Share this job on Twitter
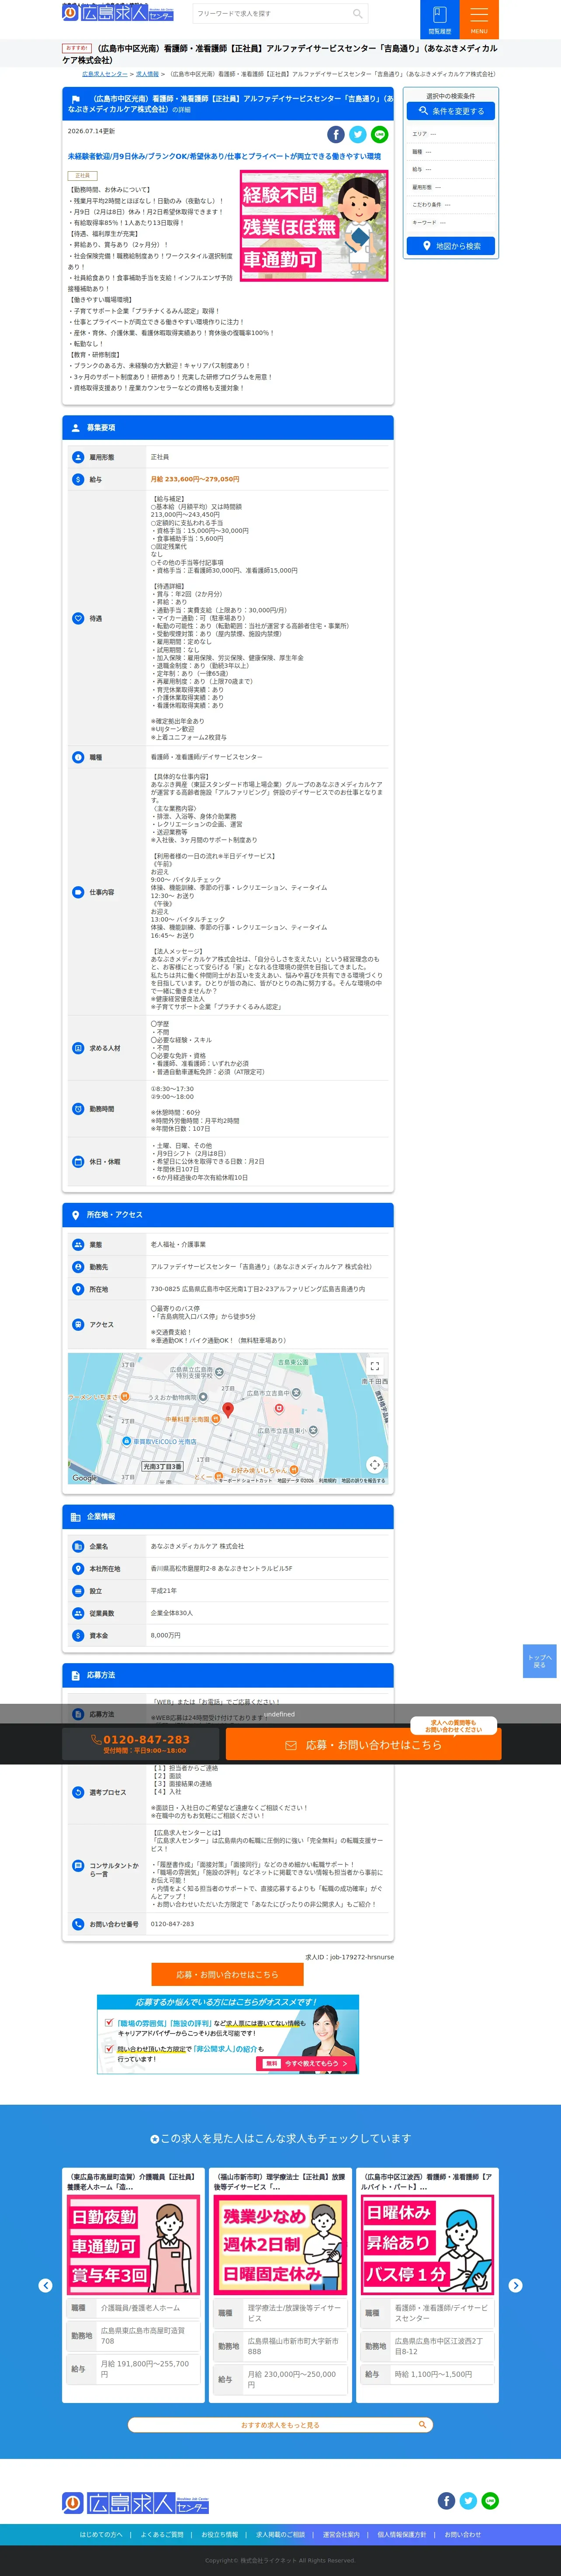Viewport: 561px width, 2576px height. 358,134
